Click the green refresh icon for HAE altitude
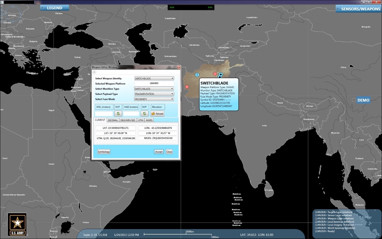This screenshot has height=239, width=382. tap(144, 114)
